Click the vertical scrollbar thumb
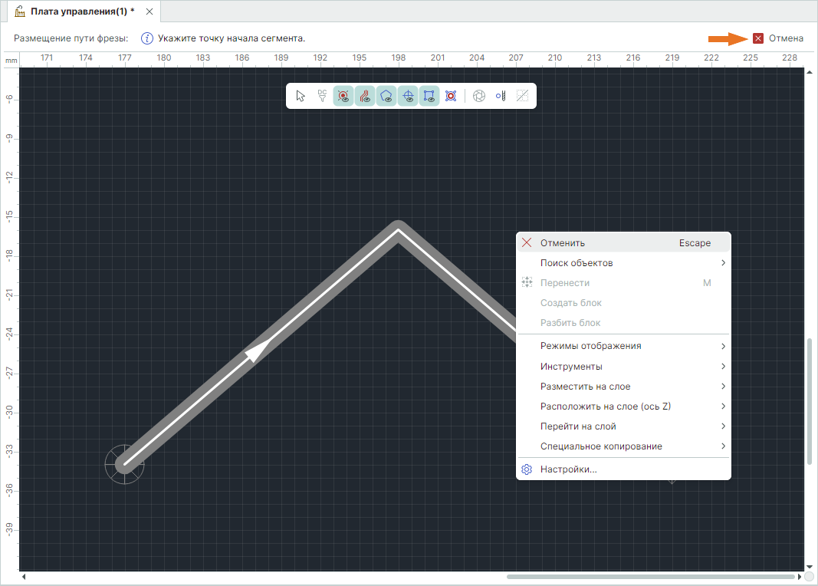This screenshot has height=586, width=818. [810, 400]
